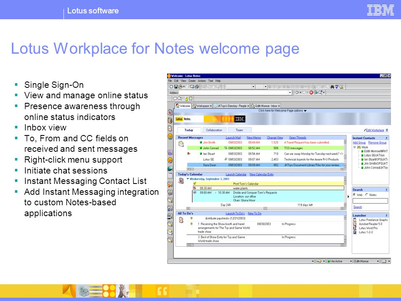The width and height of the screenshot is (401, 301).
Task: Select the Web search radio button
Action: 354,195
